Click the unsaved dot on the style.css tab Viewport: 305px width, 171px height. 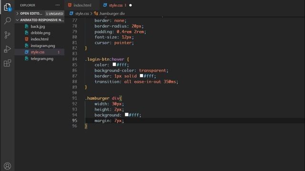[131, 5]
